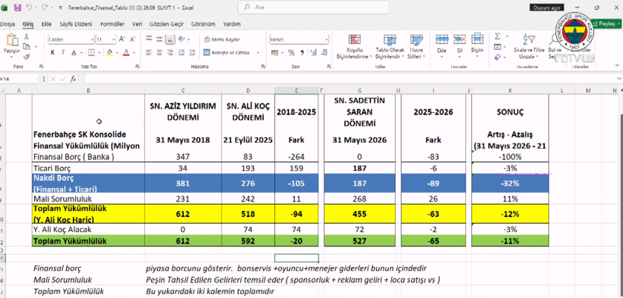Open the Dosya menu
The image size is (623, 298).
click(x=7, y=24)
